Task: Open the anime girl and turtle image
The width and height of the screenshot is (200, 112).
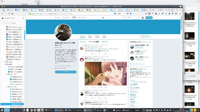Action: coord(106,73)
